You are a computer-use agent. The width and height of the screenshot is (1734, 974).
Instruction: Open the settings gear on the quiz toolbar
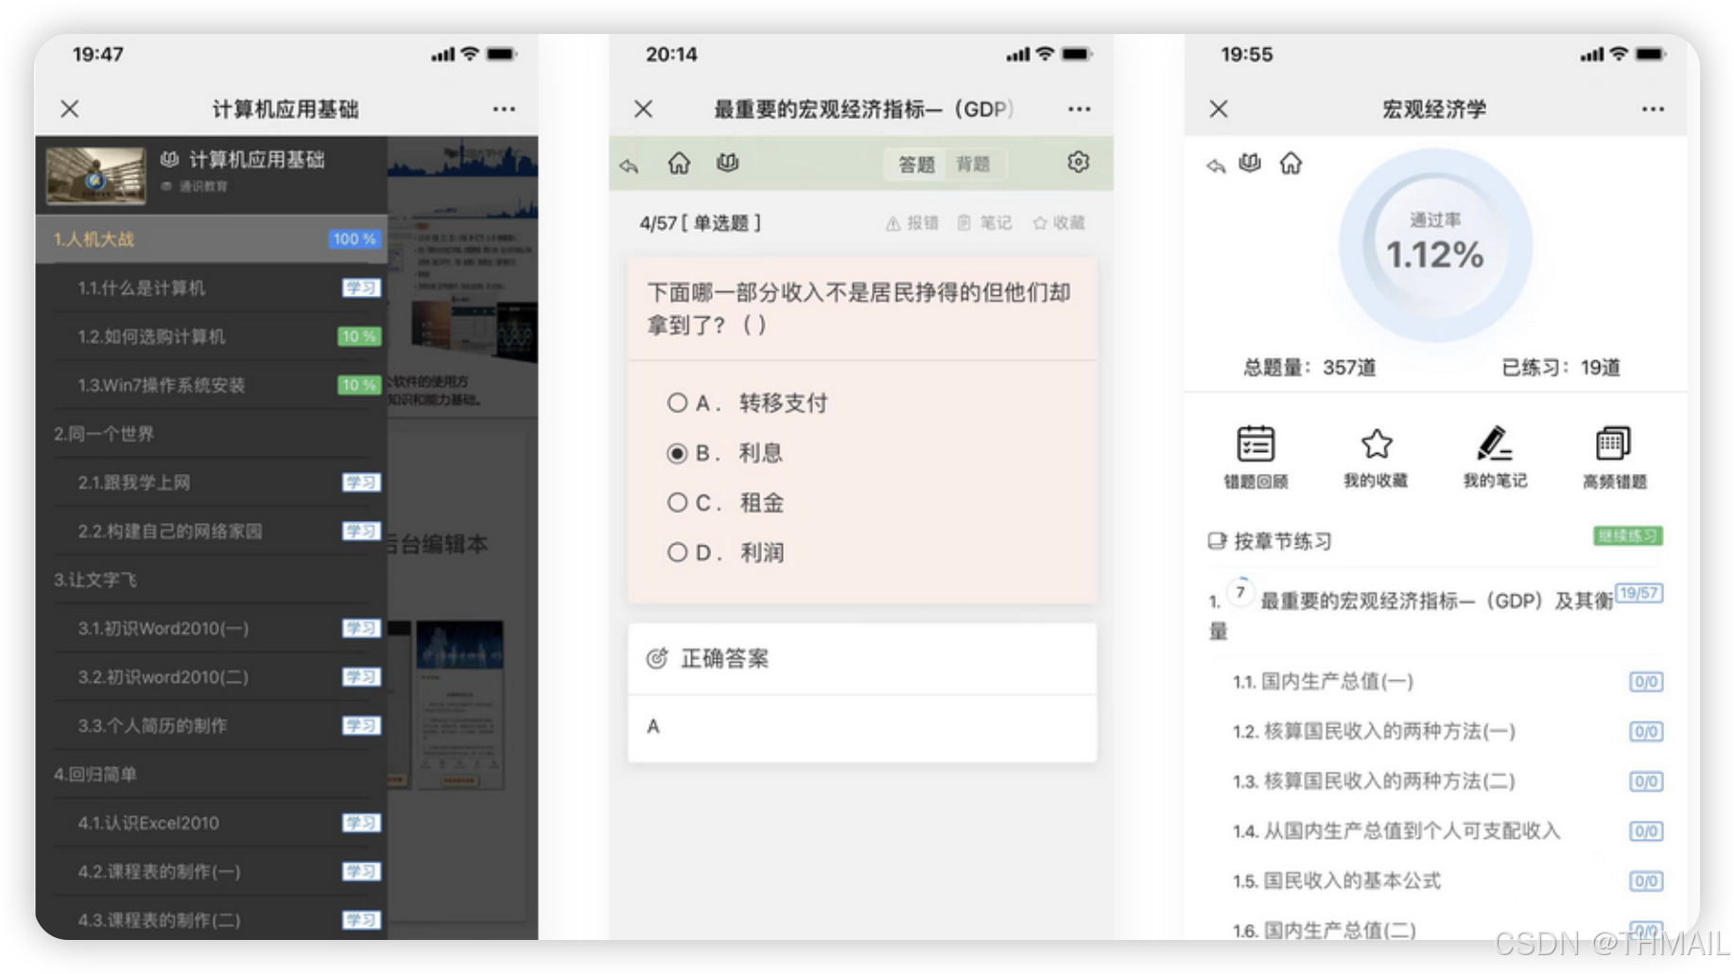pos(1078,162)
